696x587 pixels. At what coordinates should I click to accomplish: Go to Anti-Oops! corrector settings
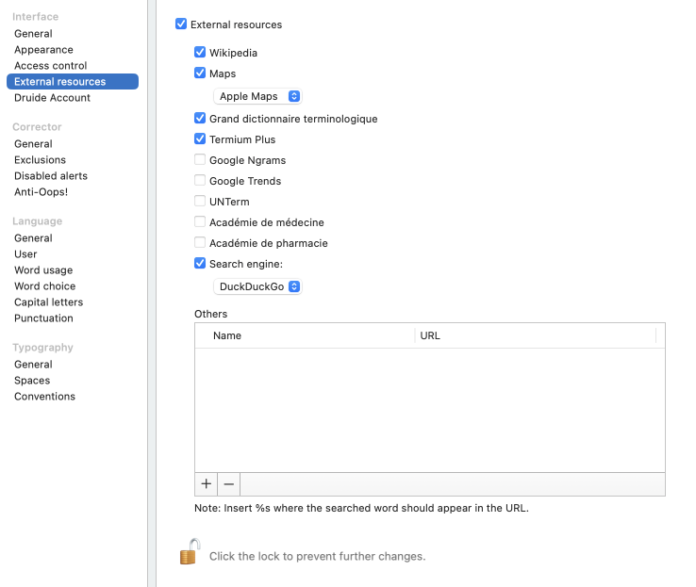(41, 192)
